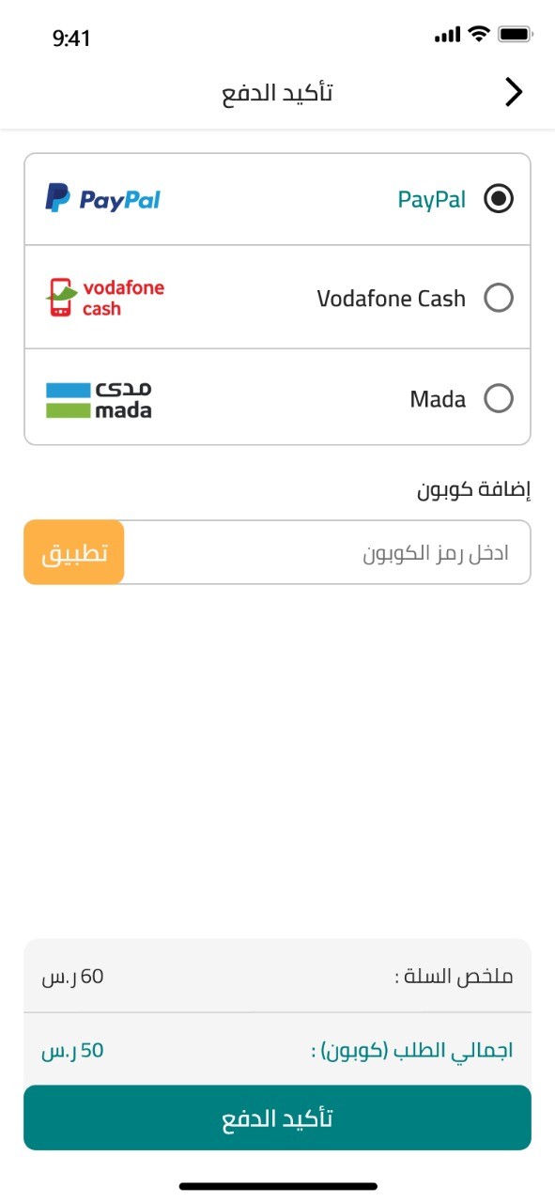The height and width of the screenshot is (1202, 555).
Task: Go back using the header chevron arrow
Action: pyautogui.click(x=513, y=92)
